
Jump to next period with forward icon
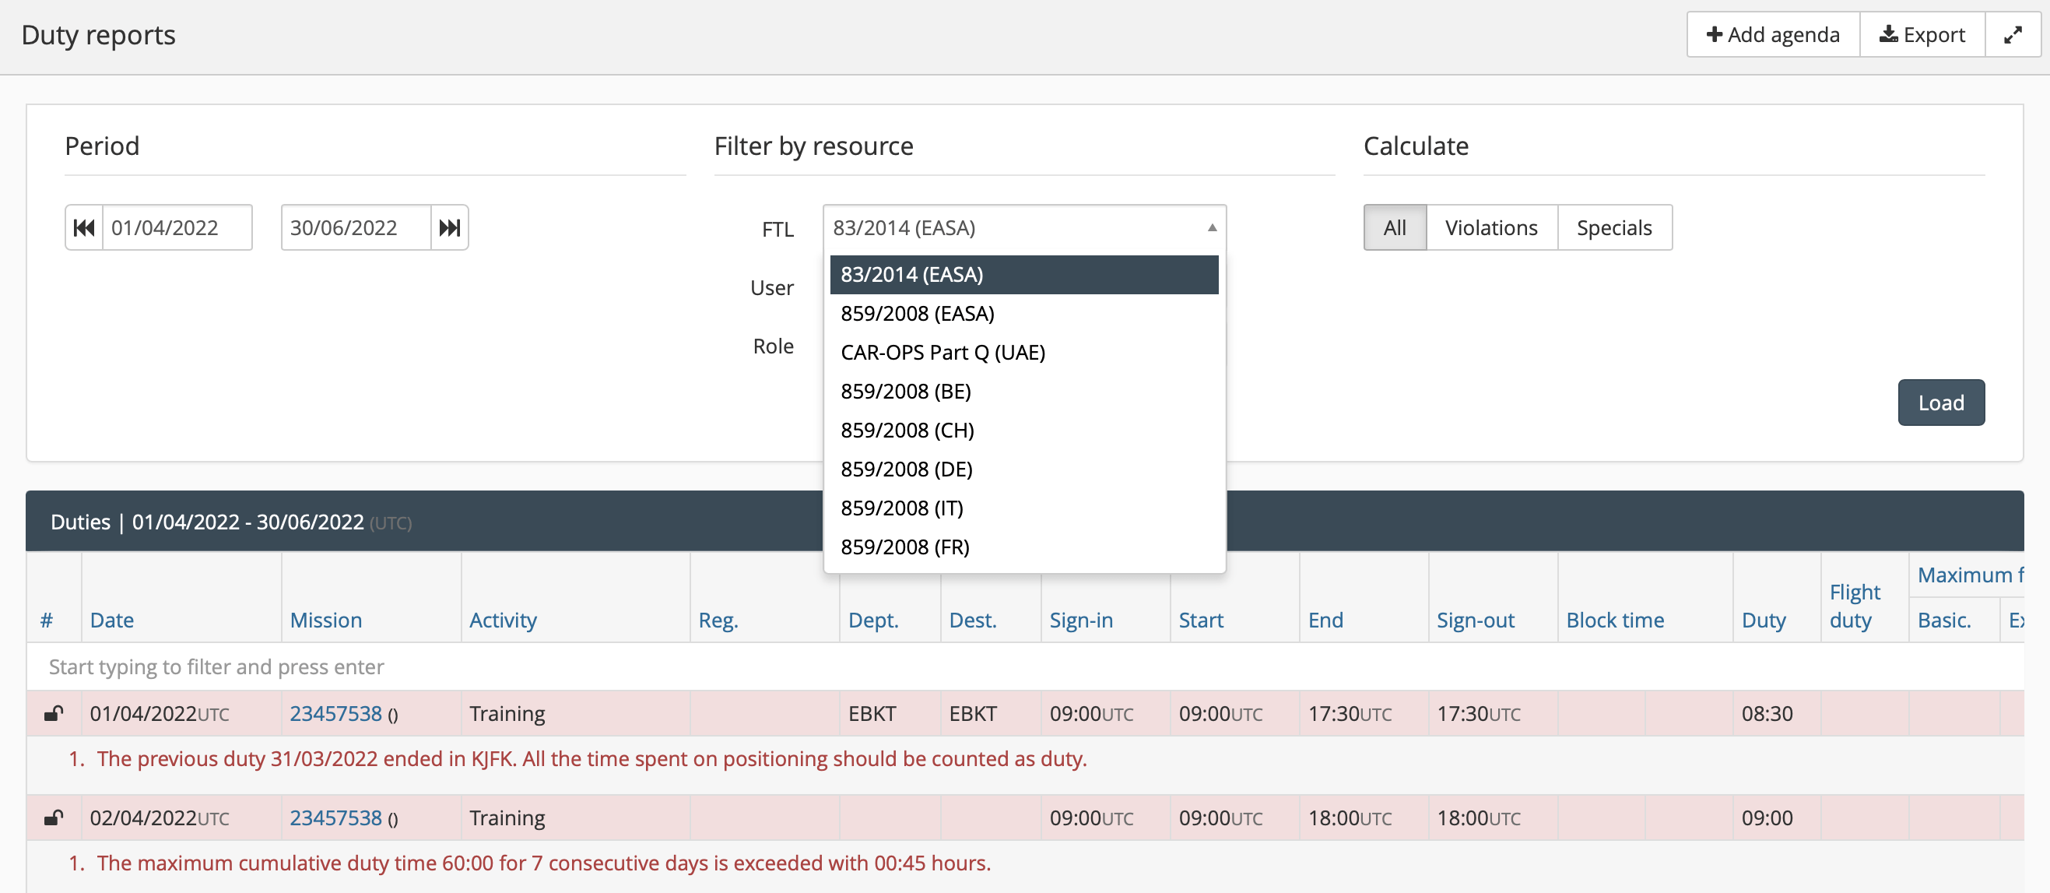450,228
